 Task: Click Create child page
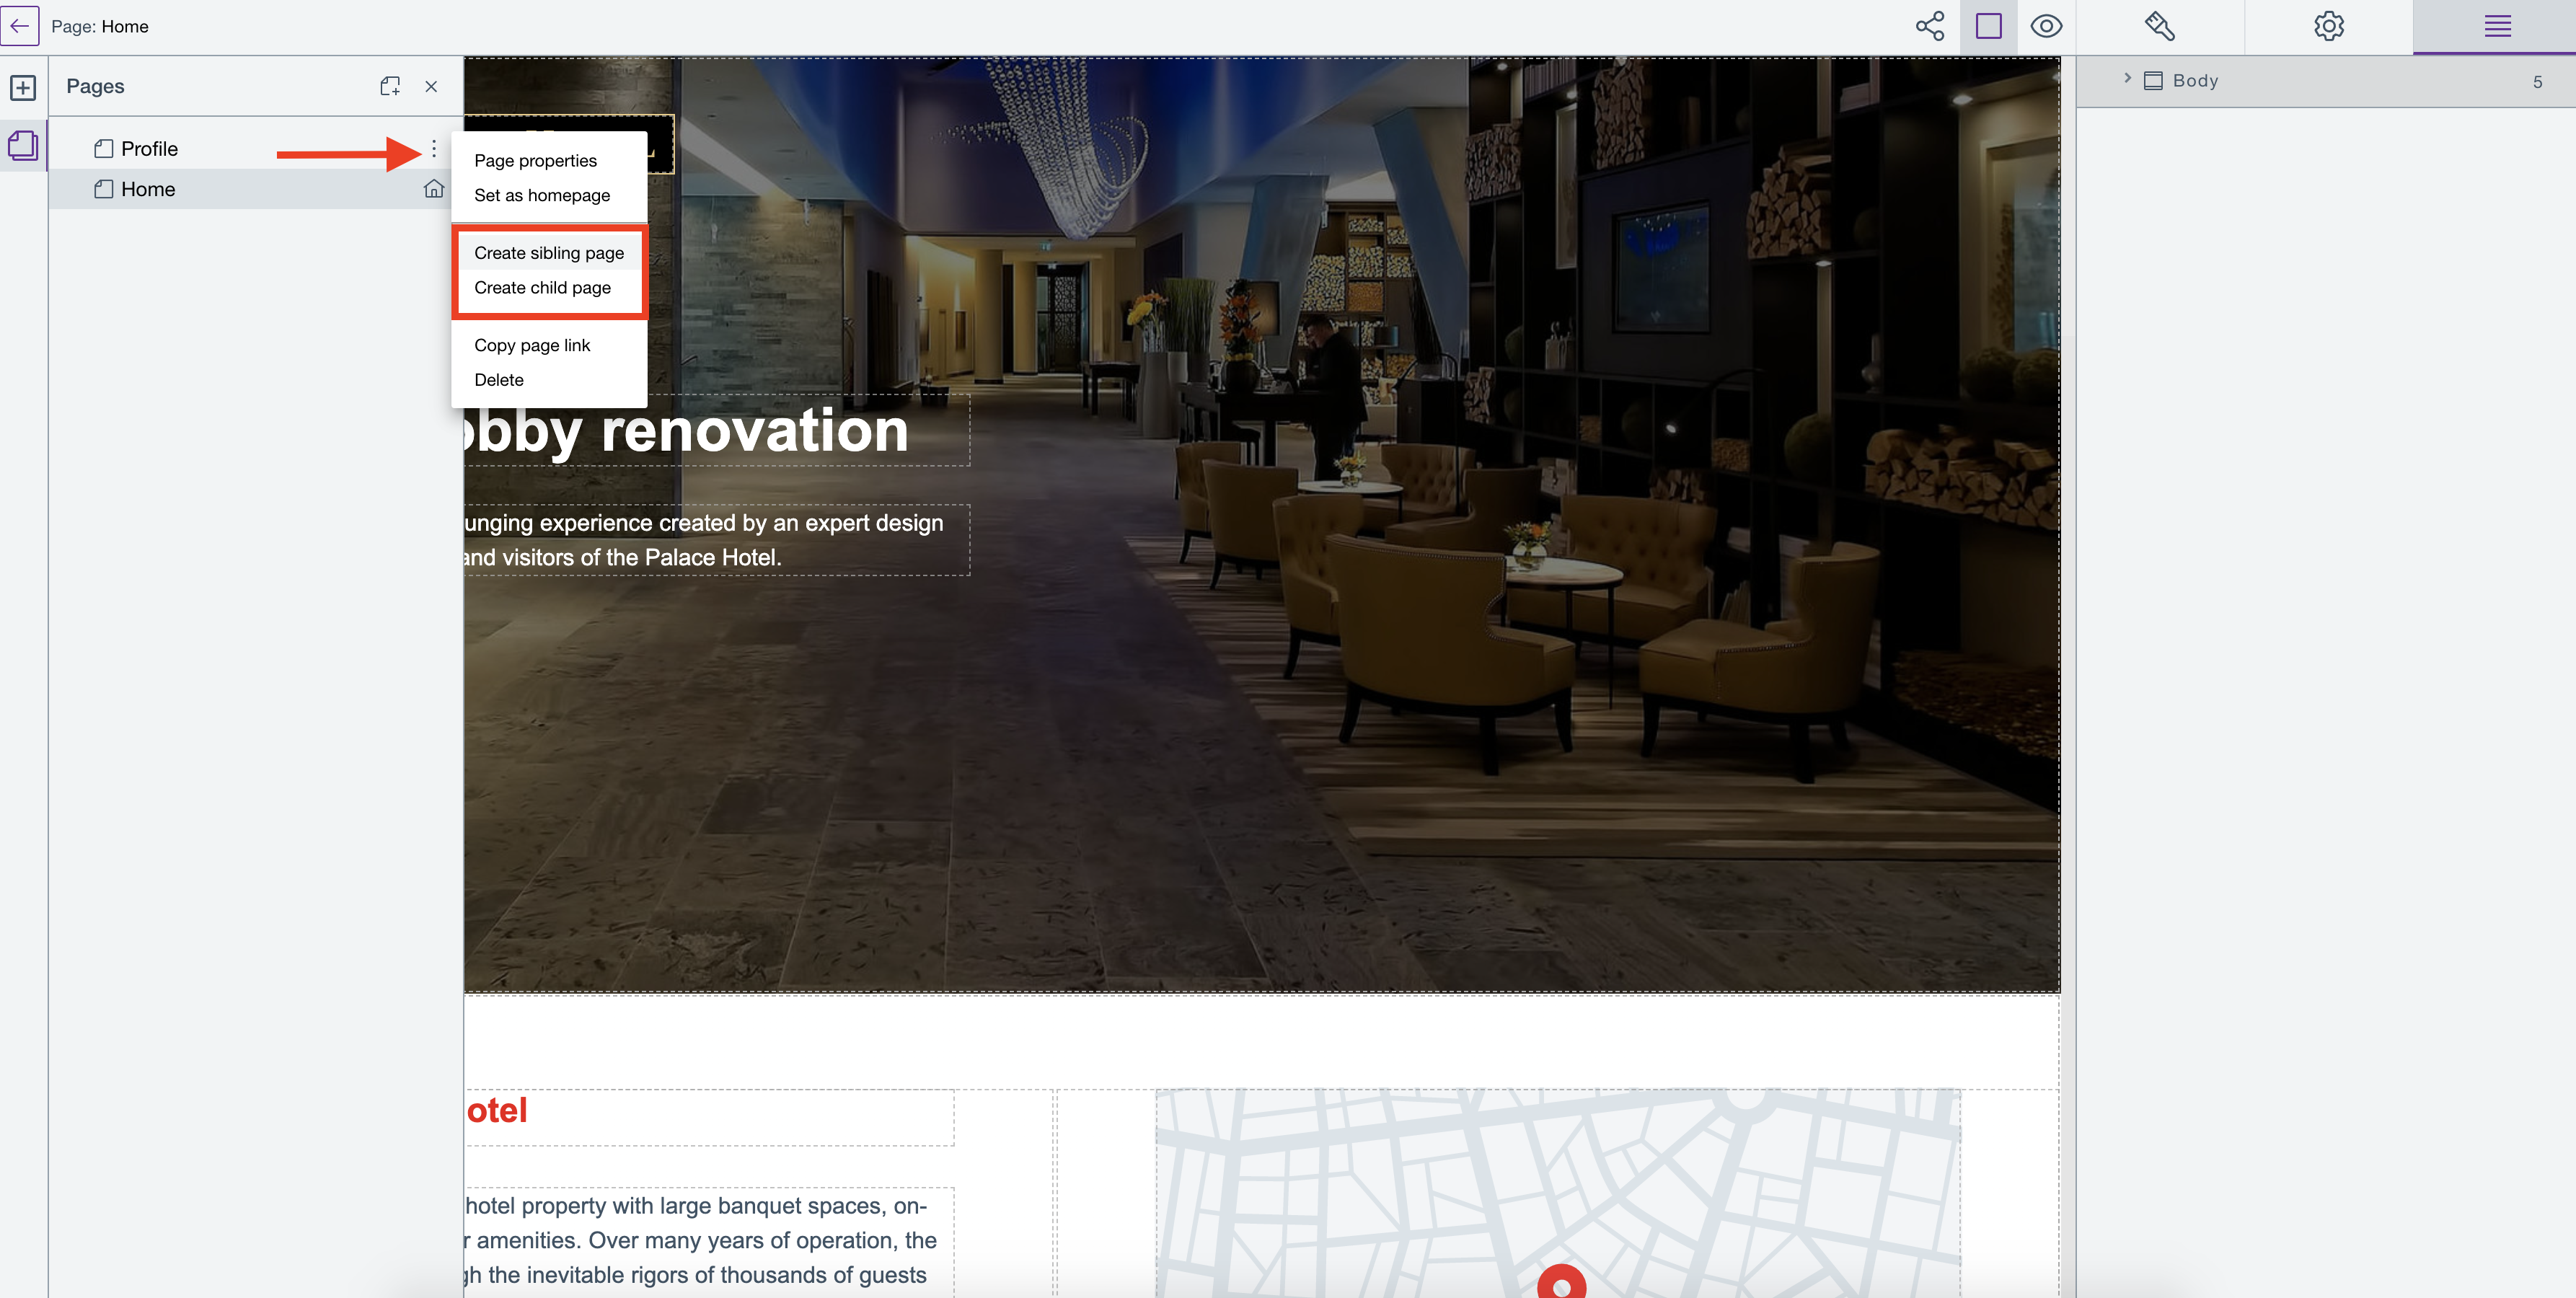tap(542, 288)
